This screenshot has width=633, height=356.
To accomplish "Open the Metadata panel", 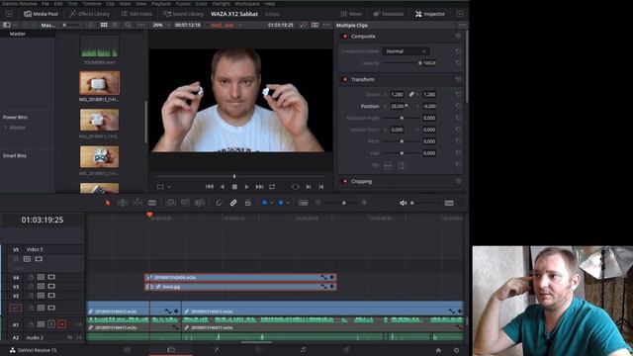I will tap(389, 14).
